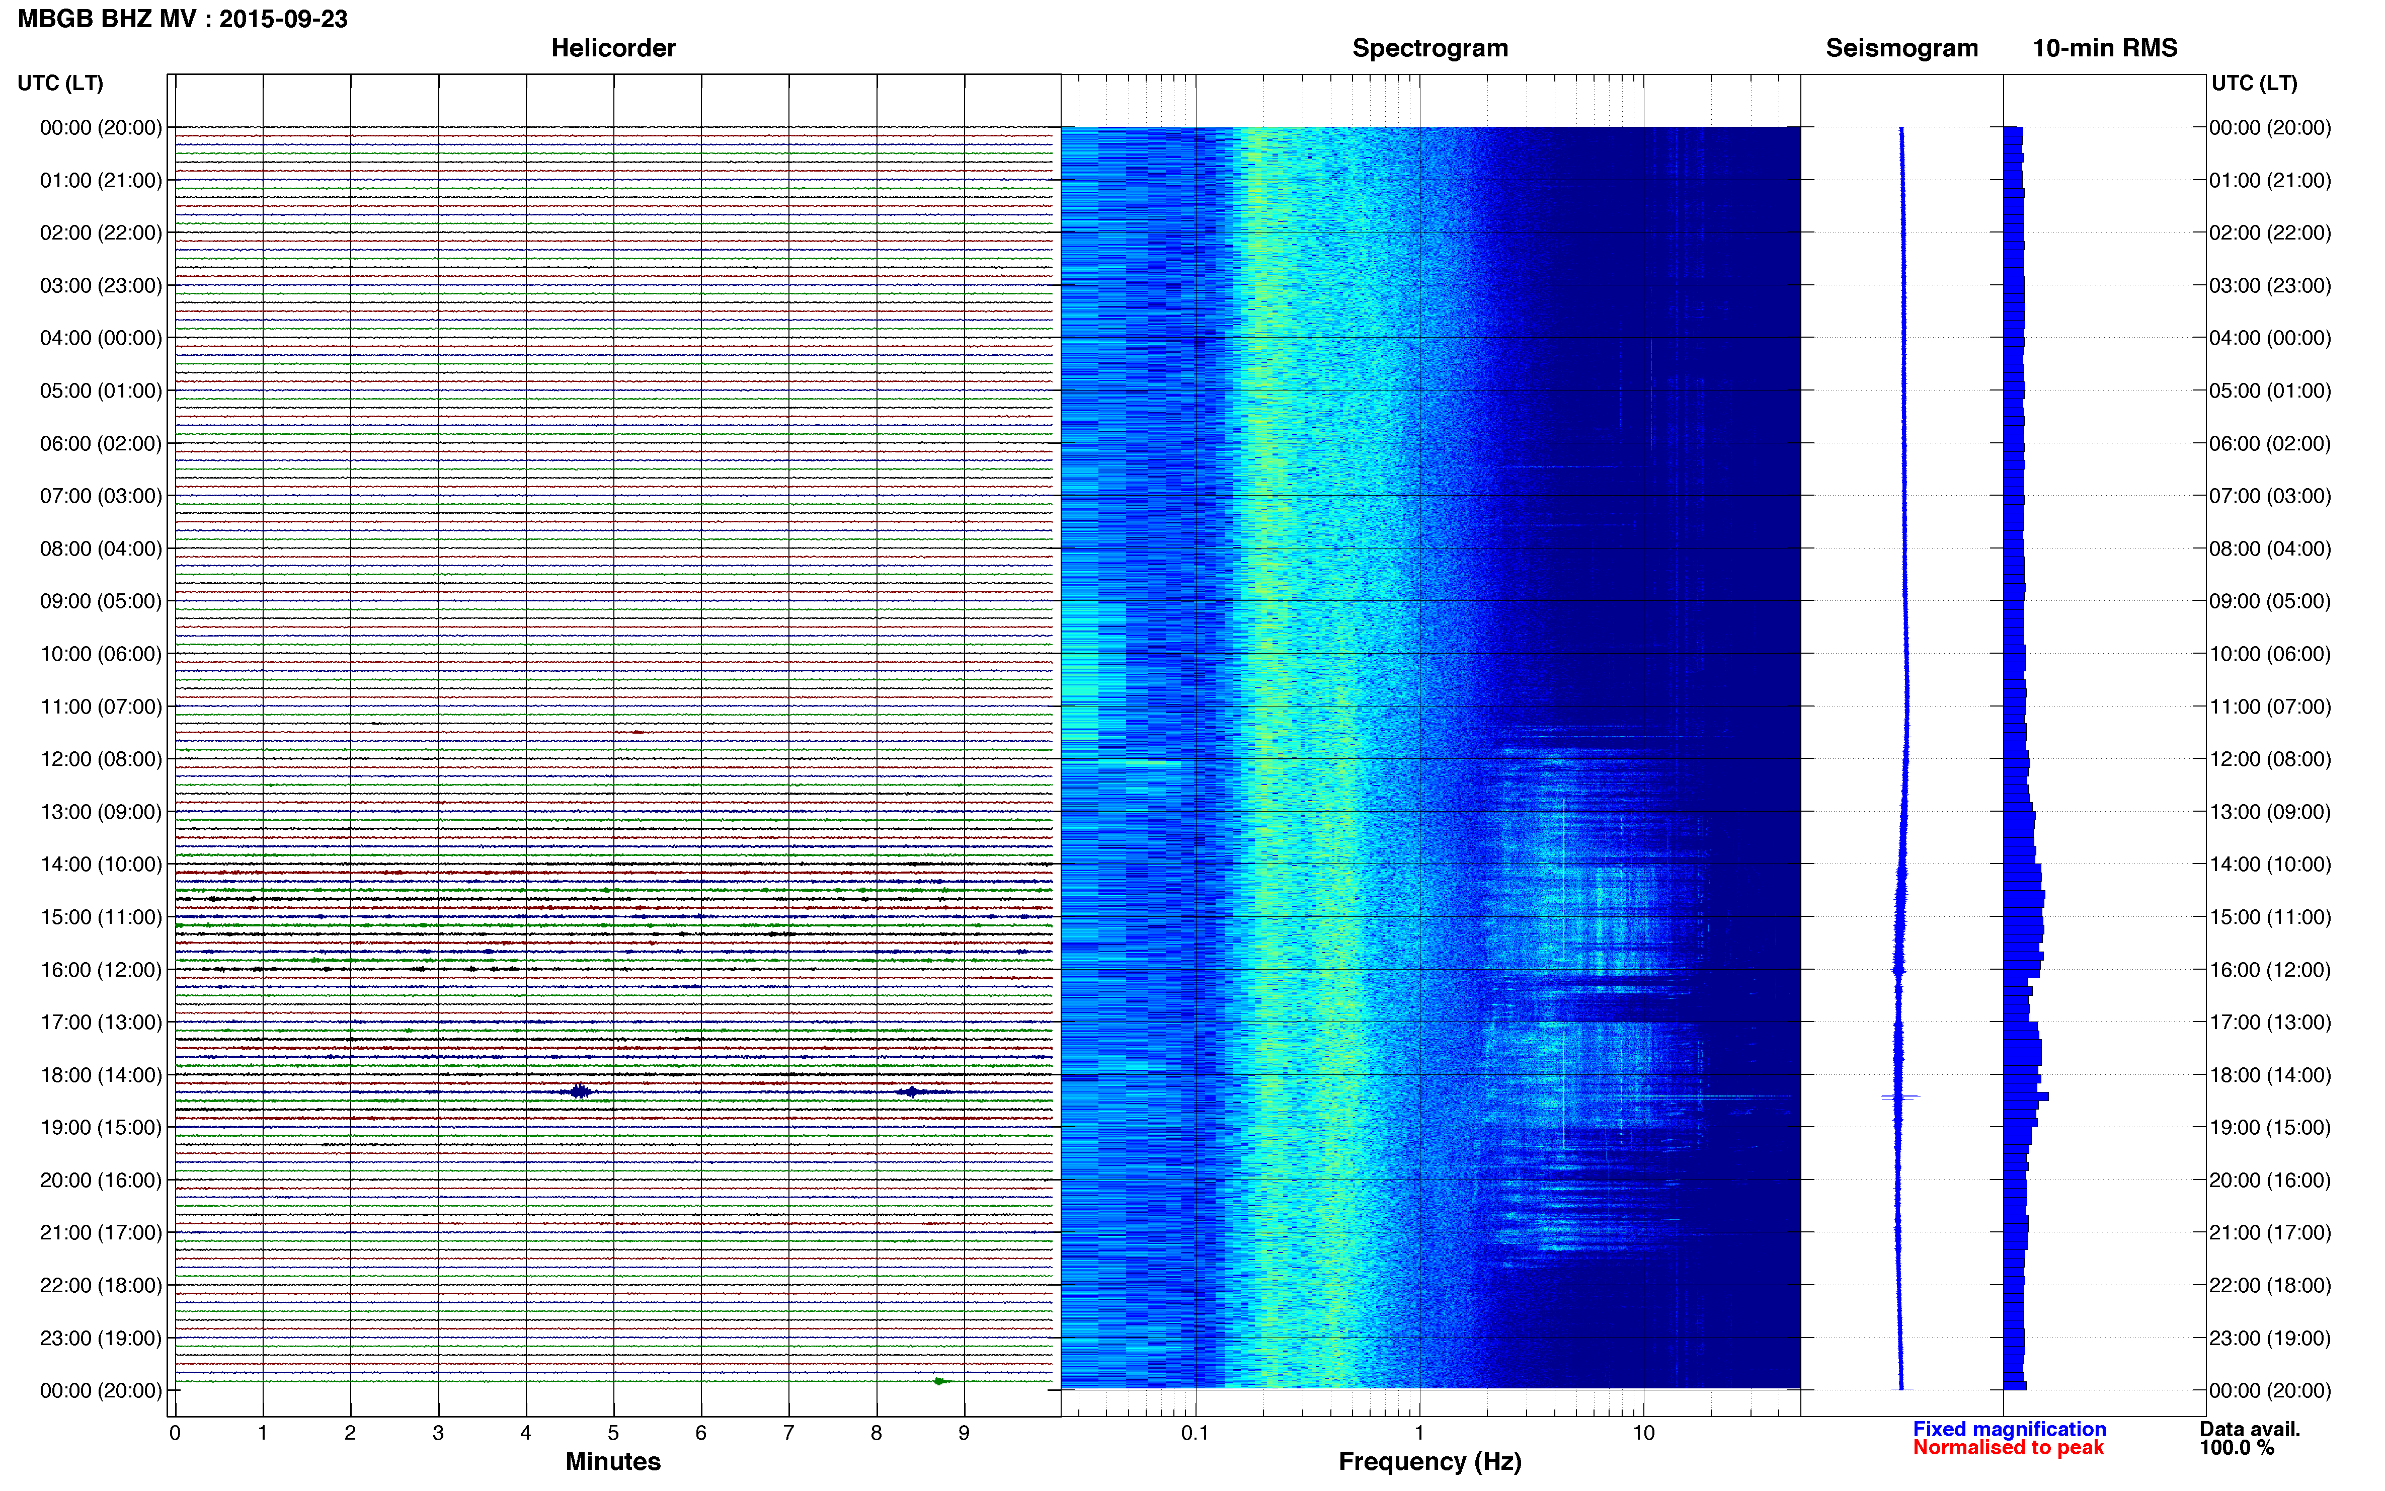Click left time label '04:00 (00:00)'
The height and width of the screenshot is (1491, 2385).
coord(101,338)
